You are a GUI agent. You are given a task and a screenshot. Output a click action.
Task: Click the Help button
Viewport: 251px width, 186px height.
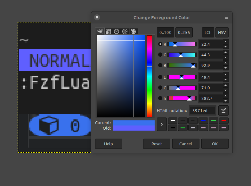[x=109, y=144]
